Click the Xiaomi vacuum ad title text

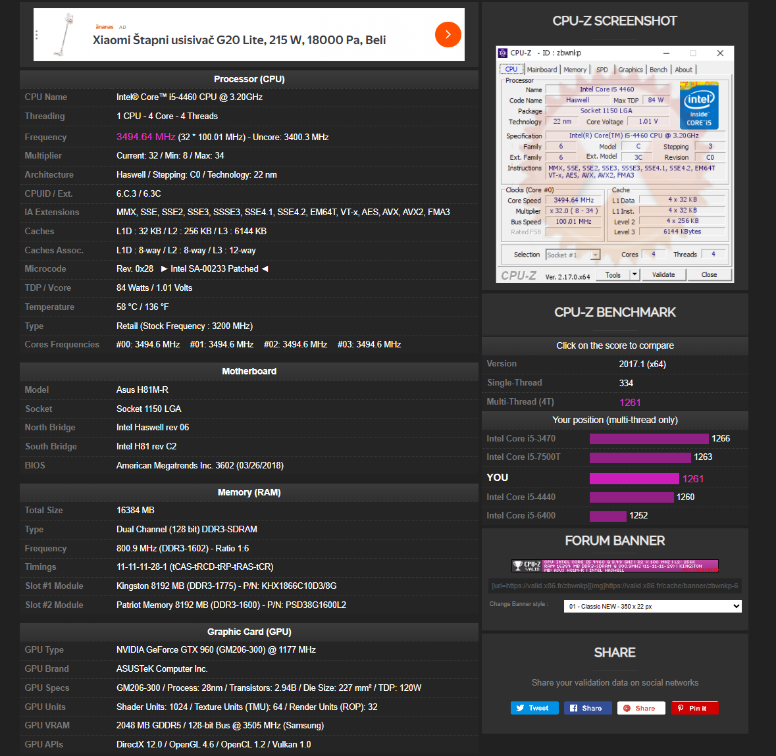tap(239, 39)
